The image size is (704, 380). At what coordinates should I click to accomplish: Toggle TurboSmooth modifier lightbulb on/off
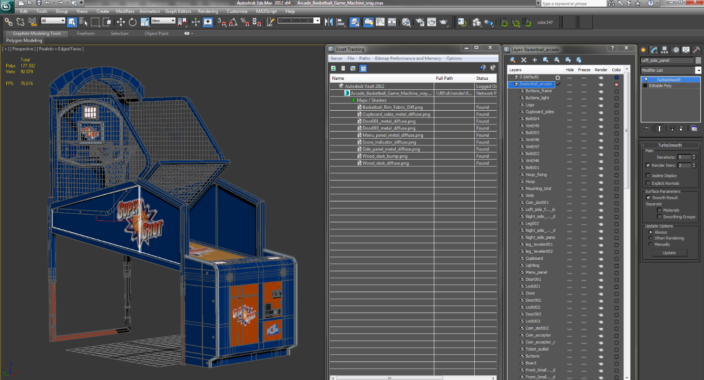coord(646,80)
